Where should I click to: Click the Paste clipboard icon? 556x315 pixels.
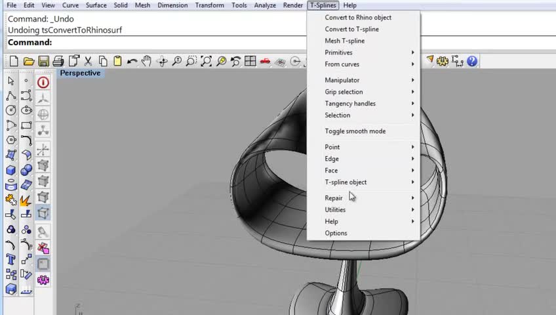(117, 61)
